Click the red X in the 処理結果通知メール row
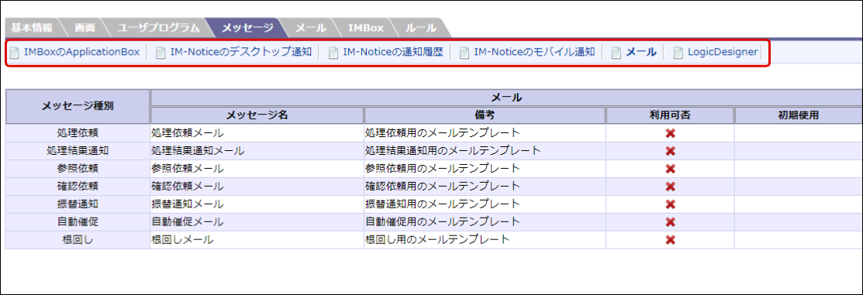 [671, 151]
